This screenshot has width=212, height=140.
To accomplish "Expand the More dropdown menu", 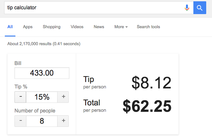I will point(121,27).
